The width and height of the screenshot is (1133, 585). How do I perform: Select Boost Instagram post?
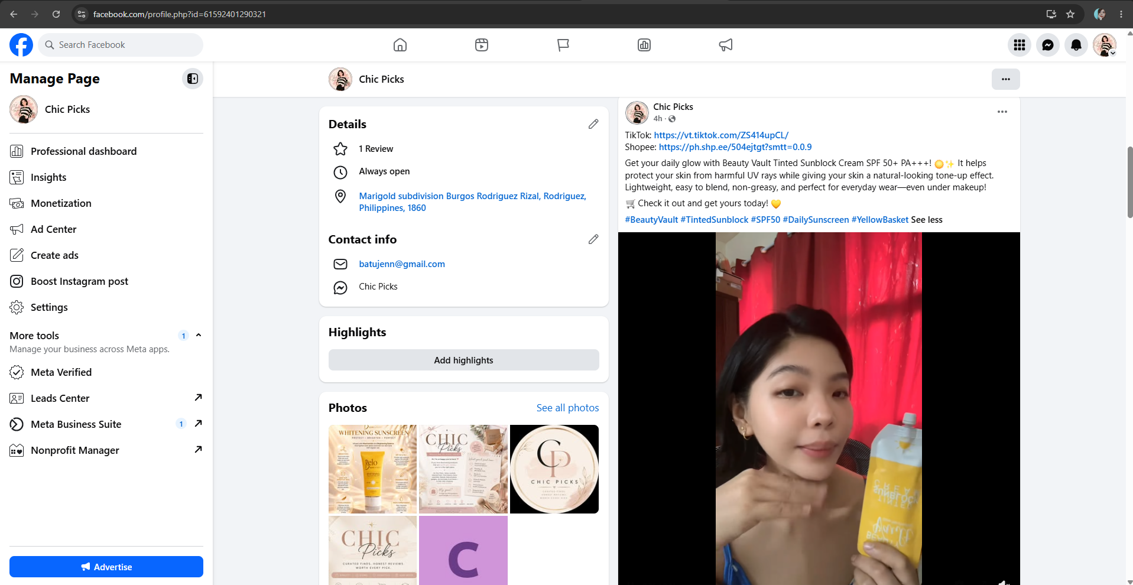106,281
